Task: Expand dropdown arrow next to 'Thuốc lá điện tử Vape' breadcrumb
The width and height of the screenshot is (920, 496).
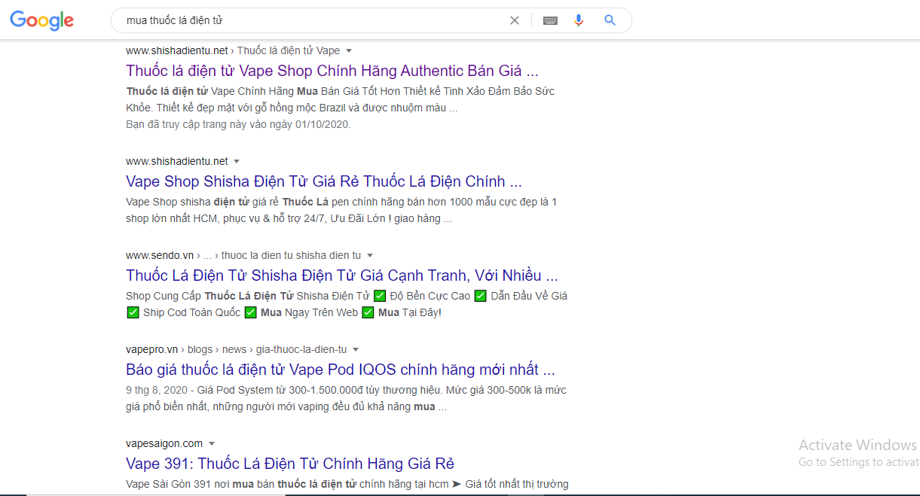Action: [x=349, y=51]
